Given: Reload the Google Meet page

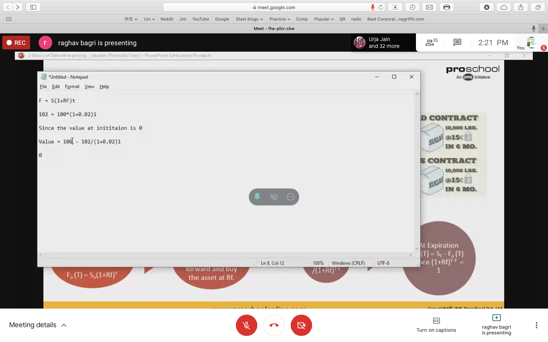Looking at the screenshot, I should [x=381, y=7].
